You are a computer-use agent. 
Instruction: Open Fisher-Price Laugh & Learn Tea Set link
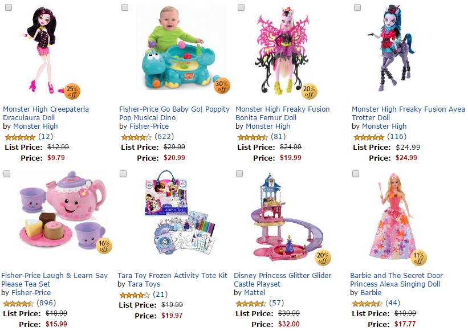54,280
